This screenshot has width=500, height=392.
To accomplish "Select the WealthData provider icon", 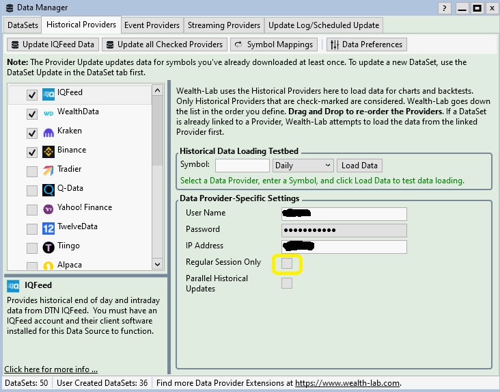I will click(49, 113).
